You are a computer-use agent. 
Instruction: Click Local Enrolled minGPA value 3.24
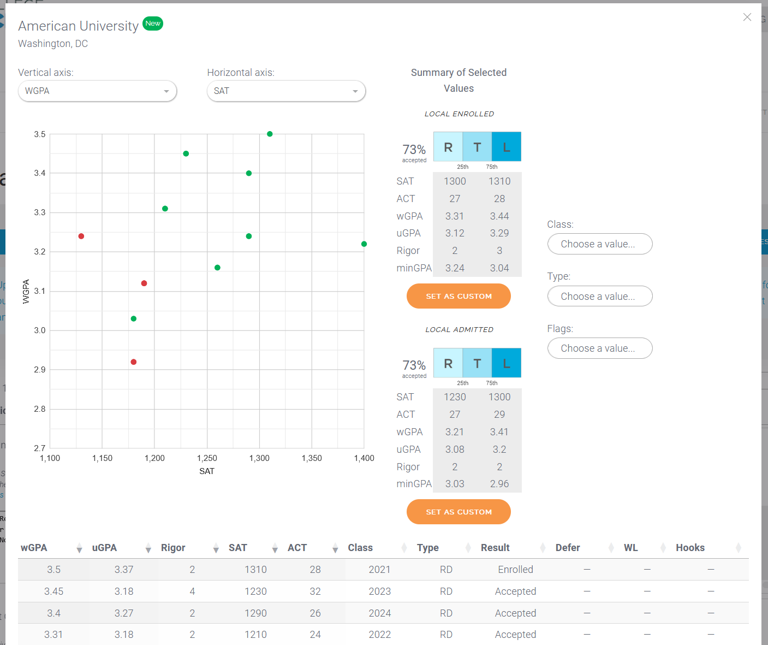[455, 268]
